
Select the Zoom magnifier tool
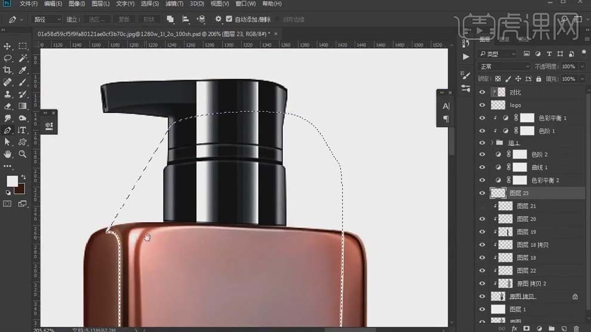[x=23, y=154]
